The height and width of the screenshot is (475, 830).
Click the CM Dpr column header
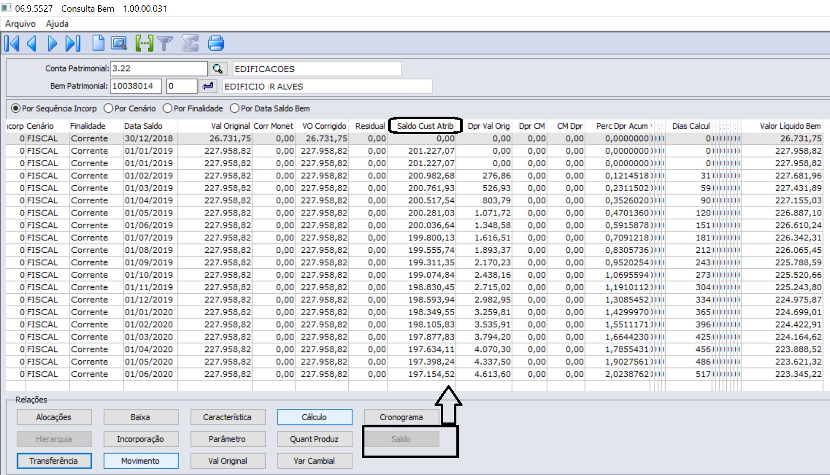[x=566, y=126]
